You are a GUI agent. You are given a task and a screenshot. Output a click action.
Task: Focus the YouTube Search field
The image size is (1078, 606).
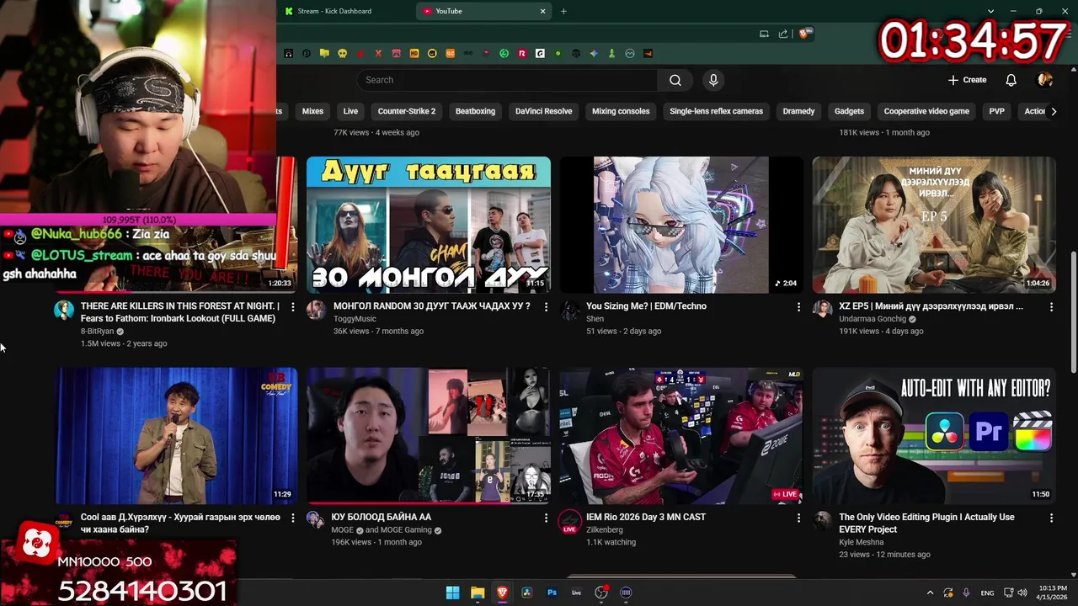(507, 80)
